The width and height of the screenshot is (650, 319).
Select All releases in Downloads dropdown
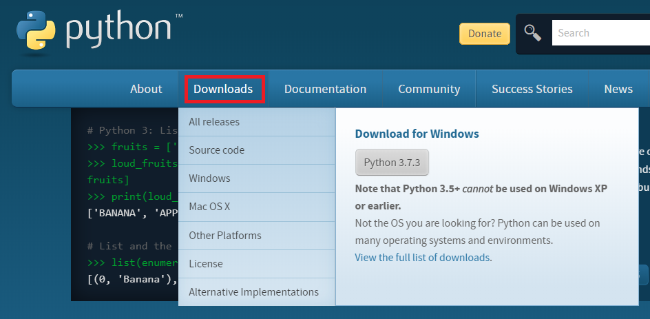(257, 122)
